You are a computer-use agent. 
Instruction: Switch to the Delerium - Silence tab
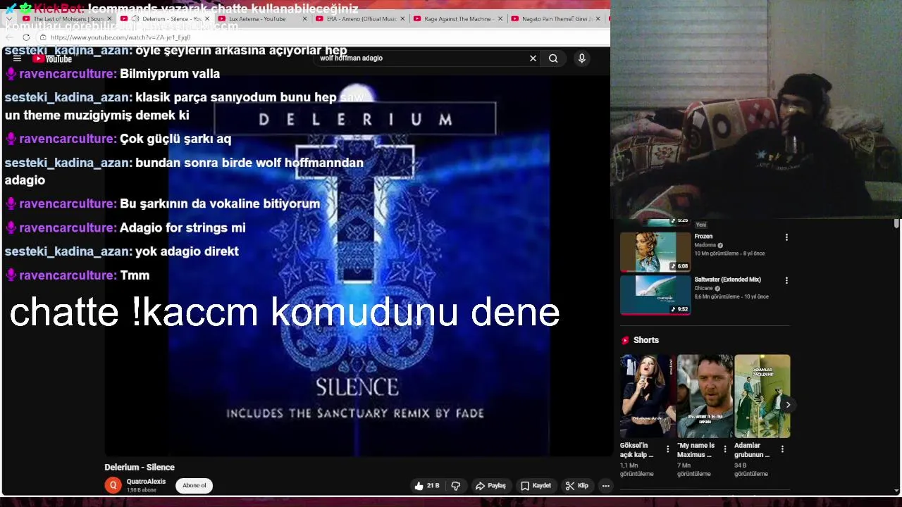(x=165, y=19)
